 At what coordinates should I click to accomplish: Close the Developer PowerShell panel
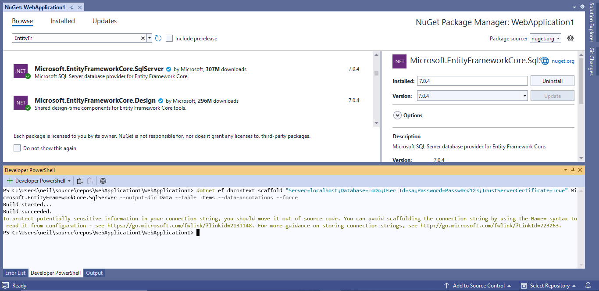[580, 170]
